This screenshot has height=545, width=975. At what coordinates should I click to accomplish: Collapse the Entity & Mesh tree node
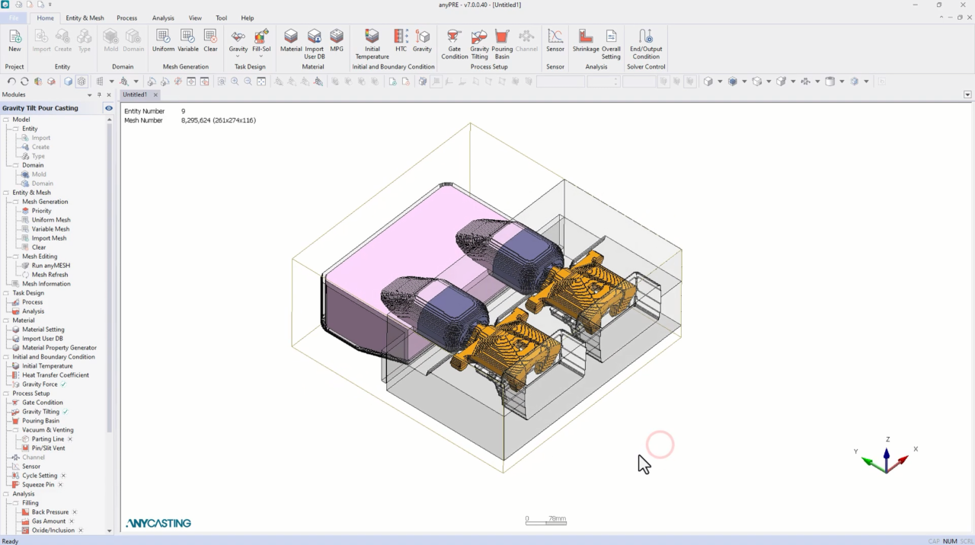tap(7, 193)
